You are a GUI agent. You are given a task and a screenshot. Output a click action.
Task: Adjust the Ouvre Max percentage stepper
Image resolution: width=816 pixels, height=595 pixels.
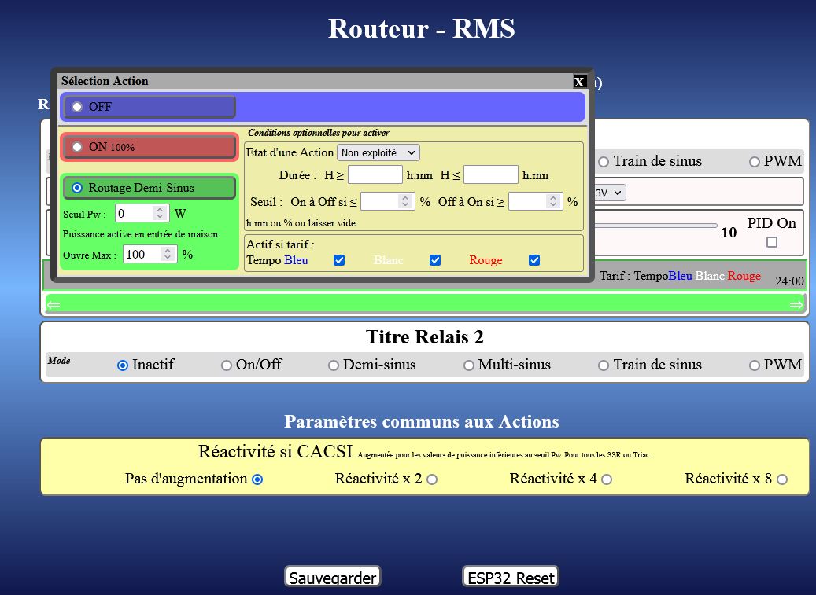click(168, 254)
